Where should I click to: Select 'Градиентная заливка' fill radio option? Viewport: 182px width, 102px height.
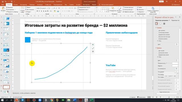point(164,35)
